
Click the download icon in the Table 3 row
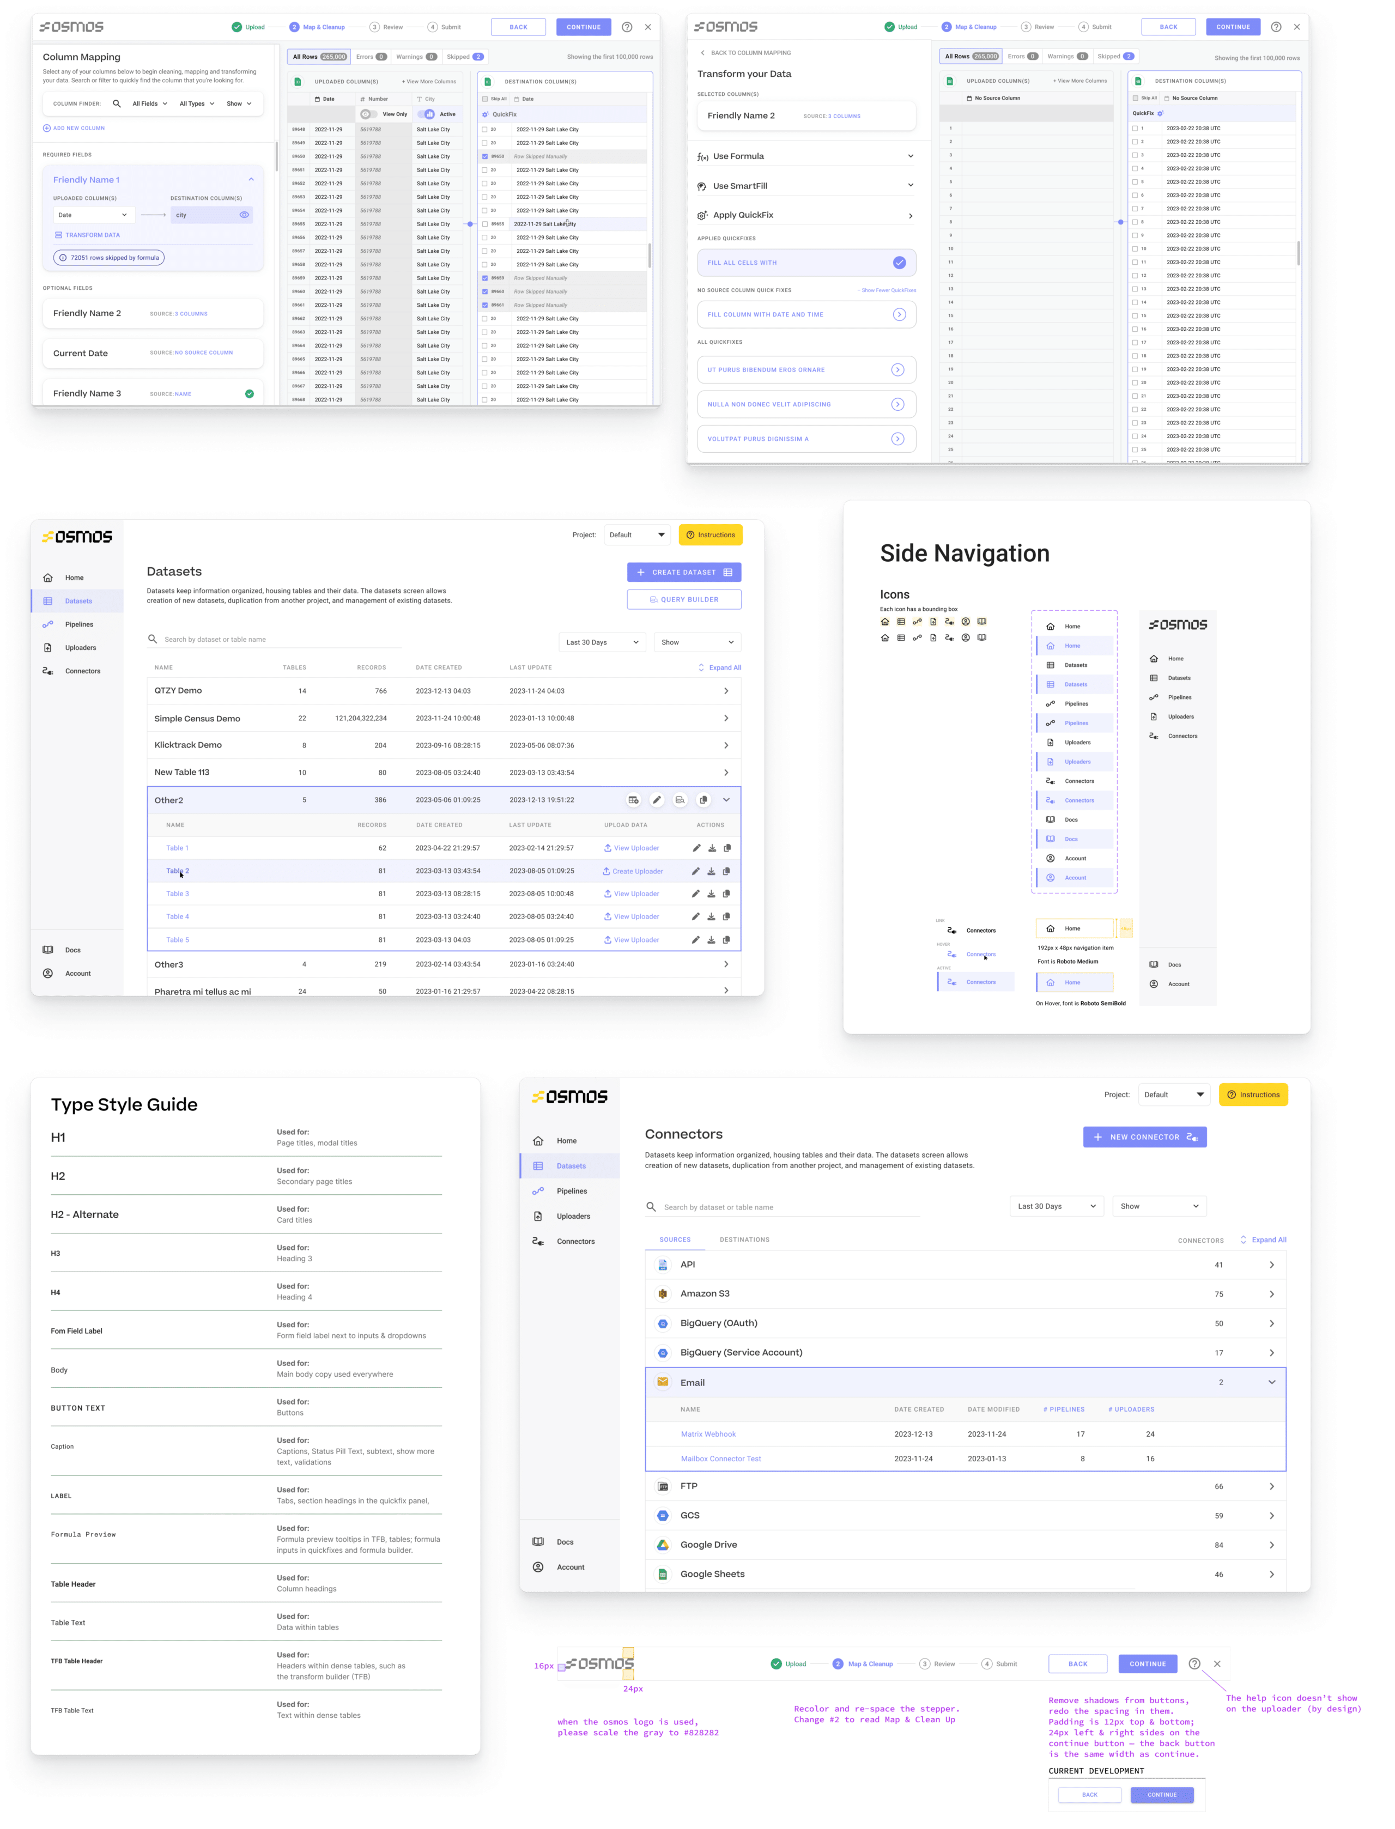click(711, 894)
